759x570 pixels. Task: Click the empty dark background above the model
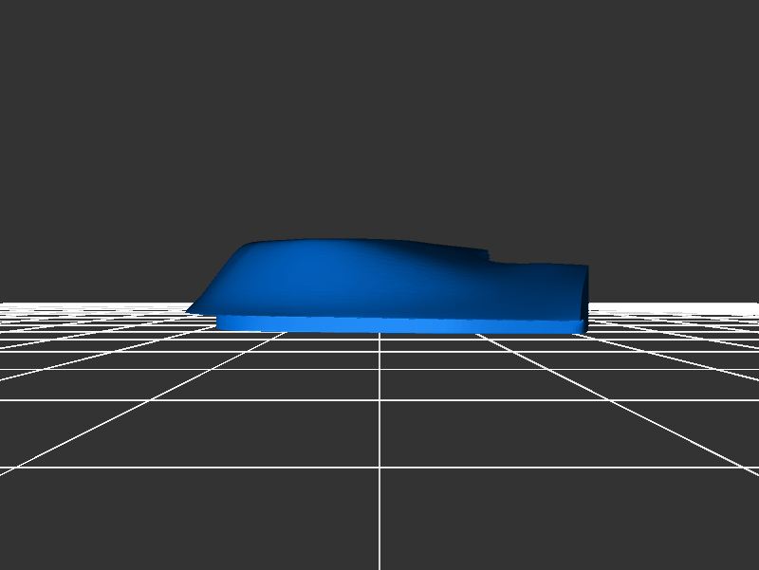(379, 114)
